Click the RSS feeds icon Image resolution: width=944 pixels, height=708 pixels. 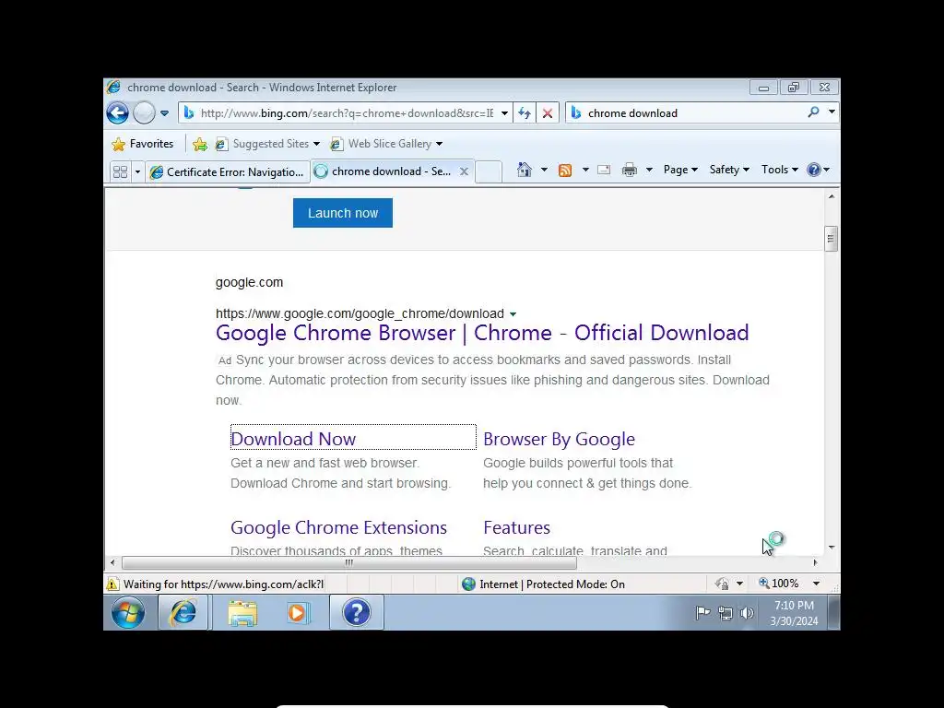(565, 171)
